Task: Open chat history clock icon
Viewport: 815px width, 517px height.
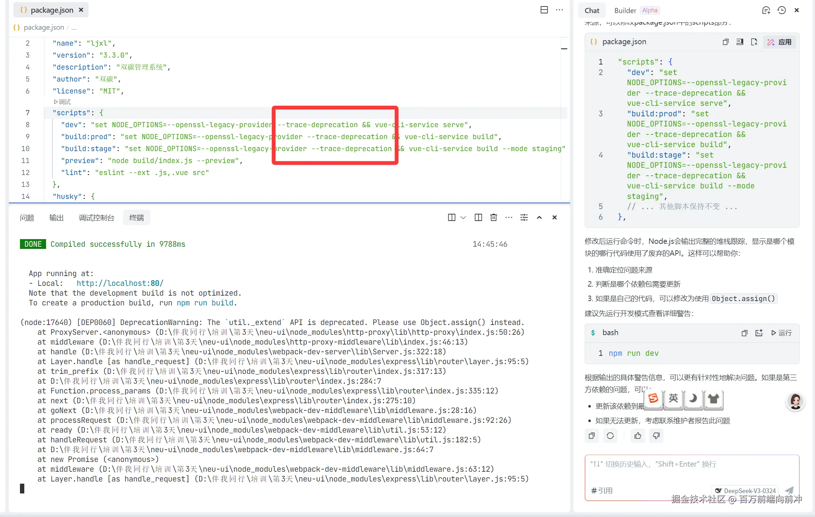Action: [781, 10]
